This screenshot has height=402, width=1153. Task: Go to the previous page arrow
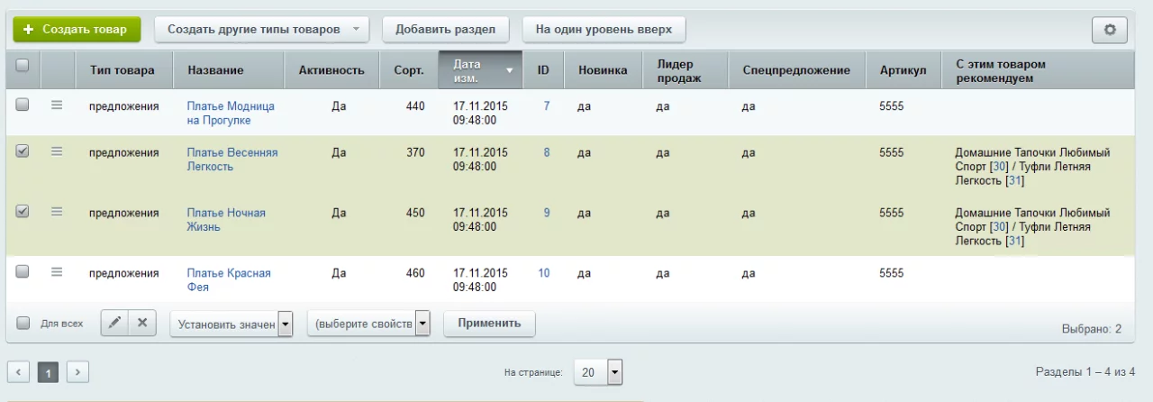coord(19,371)
